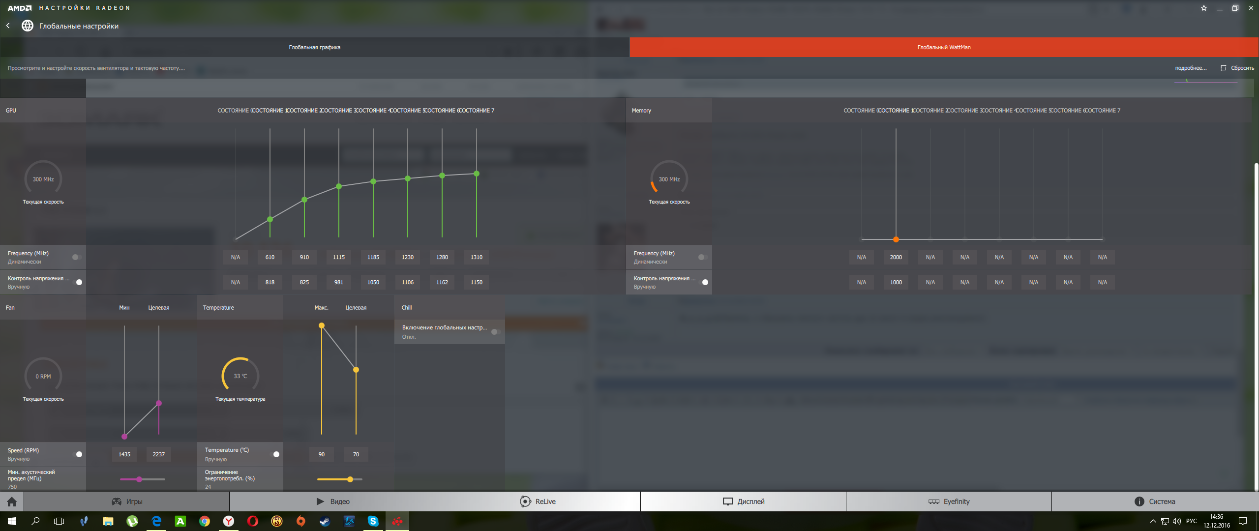This screenshot has height=531, width=1259.
Task: Open the Игры gamepad section
Action: tap(127, 501)
